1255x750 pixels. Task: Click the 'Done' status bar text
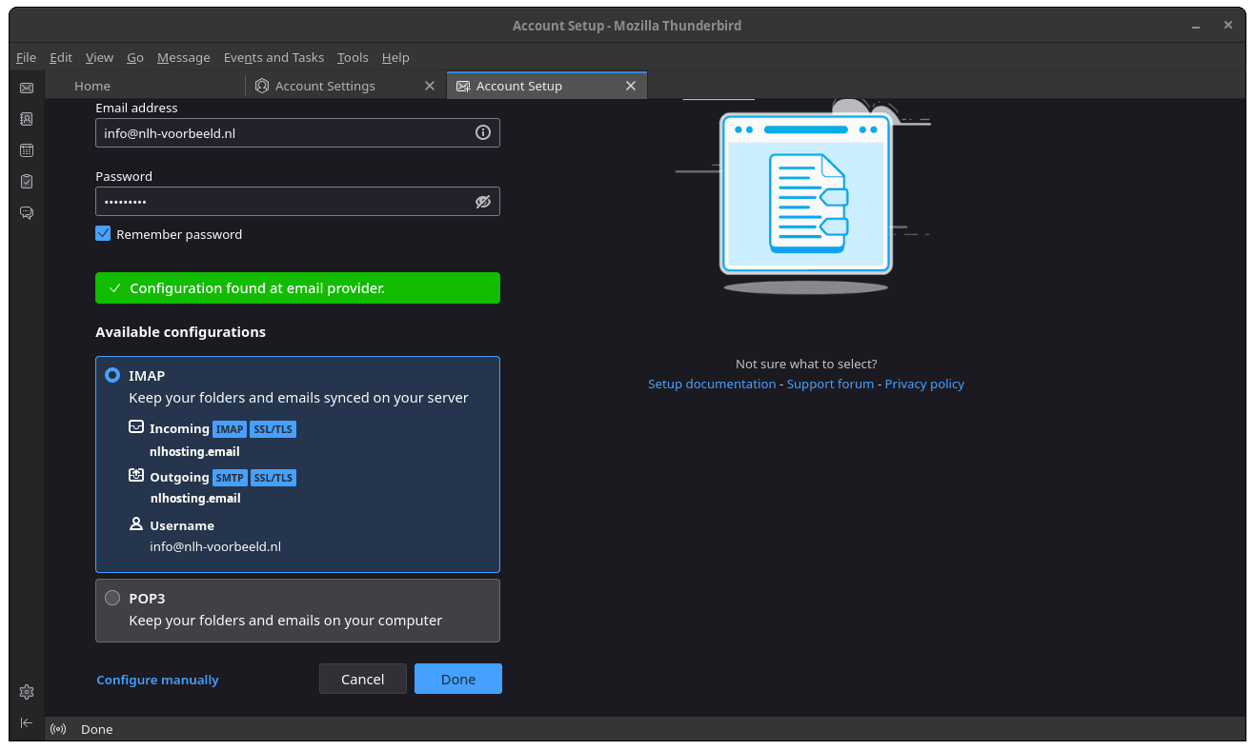(x=96, y=729)
